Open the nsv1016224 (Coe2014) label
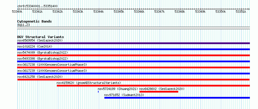The width and height of the screenshot is (258, 109). point(35,46)
